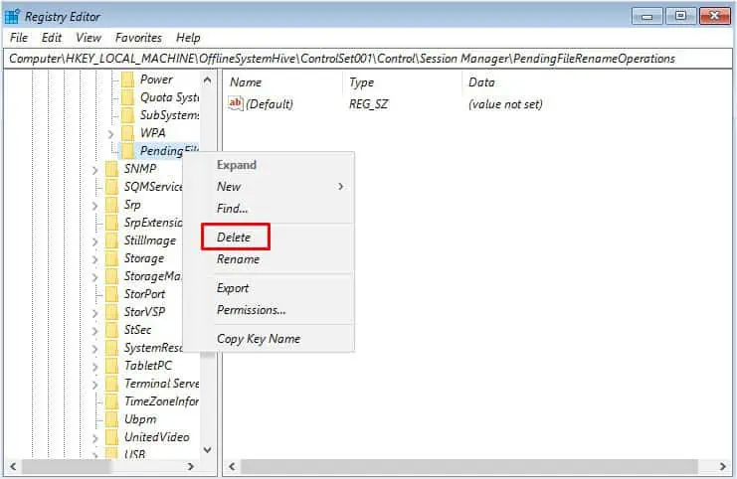This screenshot has width=737, height=479.
Task: Click the Storage folder icon
Action: (111, 258)
